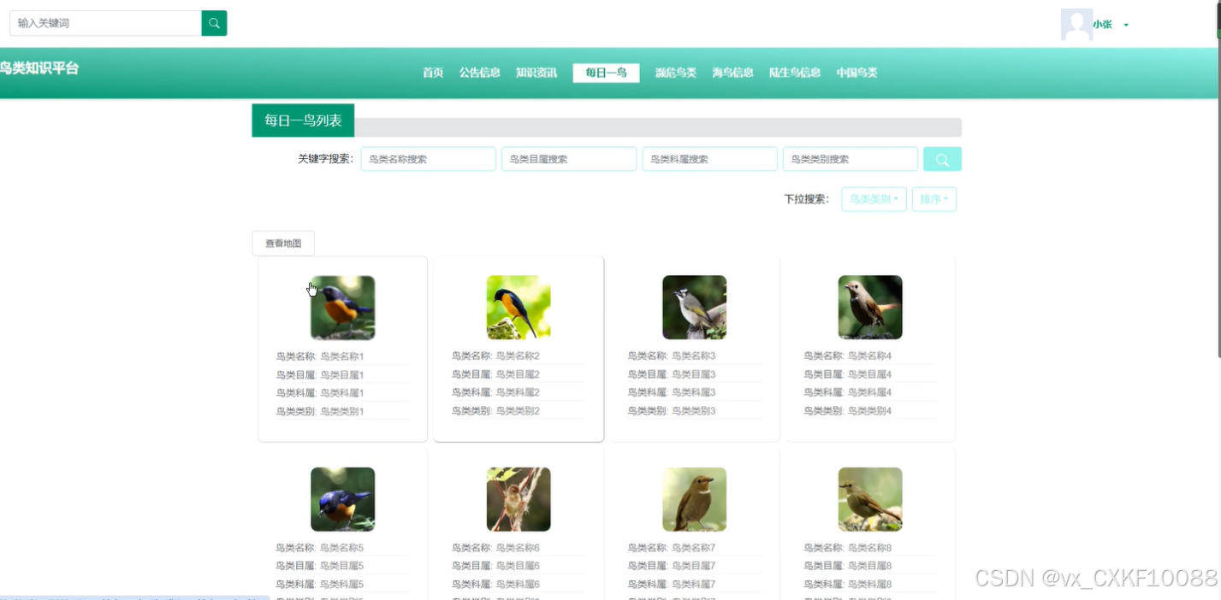Select the 每日一鸟 menu tab
1221x600 pixels.
click(606, 73)
